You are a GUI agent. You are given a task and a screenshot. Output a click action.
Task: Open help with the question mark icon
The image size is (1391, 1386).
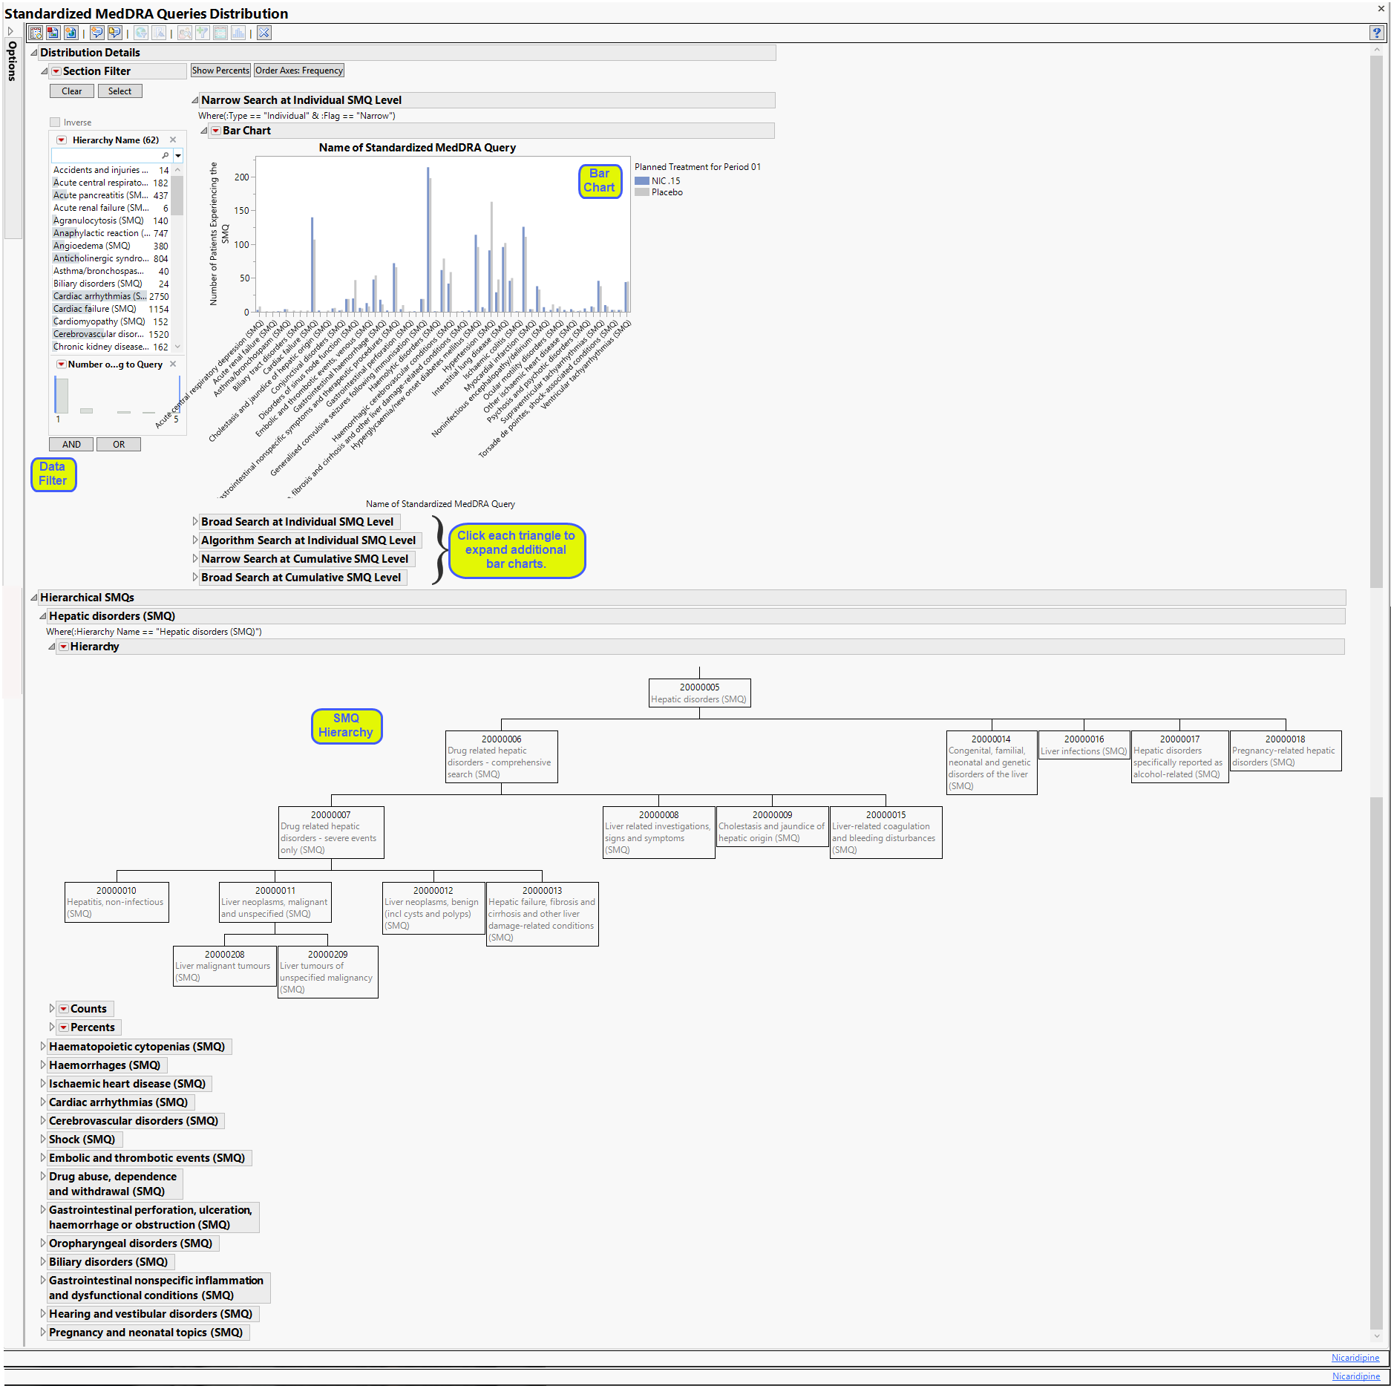pyautogui.click(x=1376, y=33)
